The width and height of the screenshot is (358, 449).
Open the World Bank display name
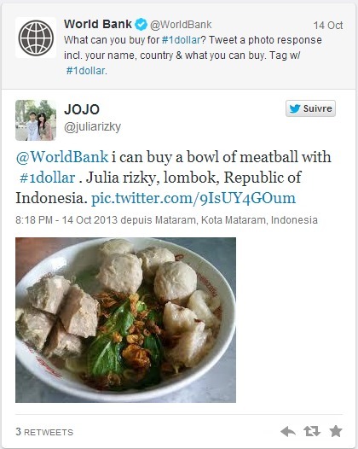(x=98, y=24)
